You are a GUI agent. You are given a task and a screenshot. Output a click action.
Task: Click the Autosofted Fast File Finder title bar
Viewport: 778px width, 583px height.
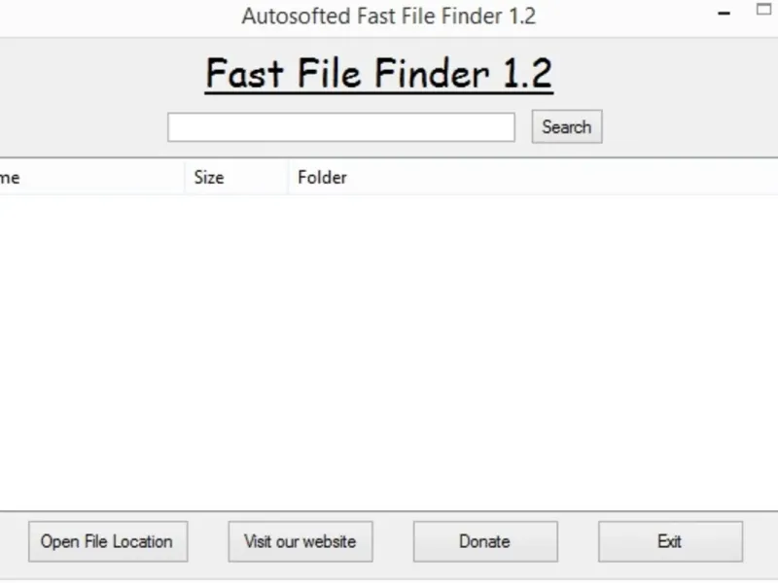pyautogui.click(x=389, y=17)
